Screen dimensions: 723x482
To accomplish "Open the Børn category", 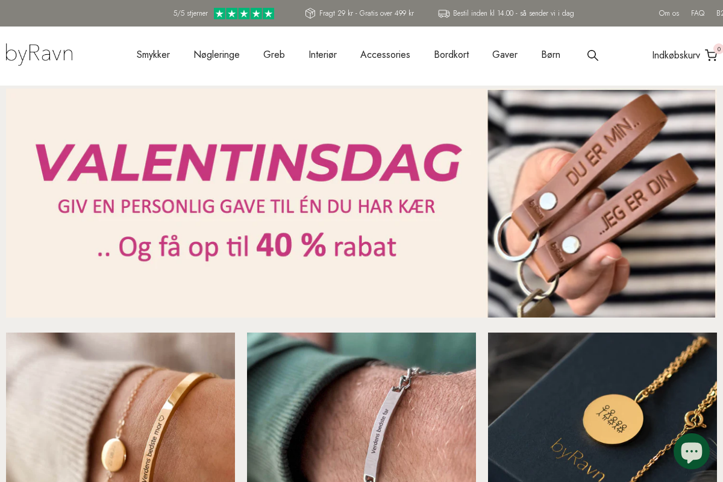I will (551, 55).
